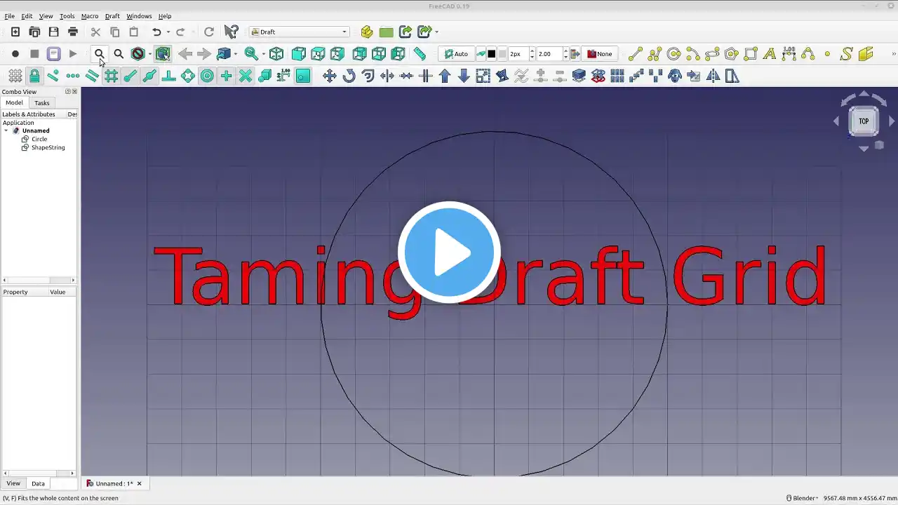Image resolution: width=898 pixels, height=505 pixels.
Task: Click the Print icon
Action: [73, 32]
